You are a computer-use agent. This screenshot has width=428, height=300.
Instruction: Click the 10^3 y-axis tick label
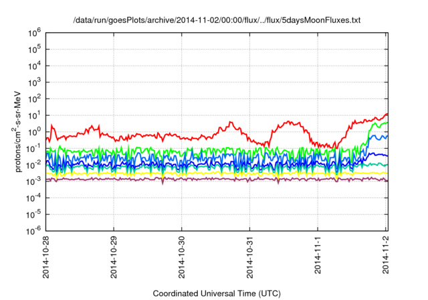[x=33, y=82]
